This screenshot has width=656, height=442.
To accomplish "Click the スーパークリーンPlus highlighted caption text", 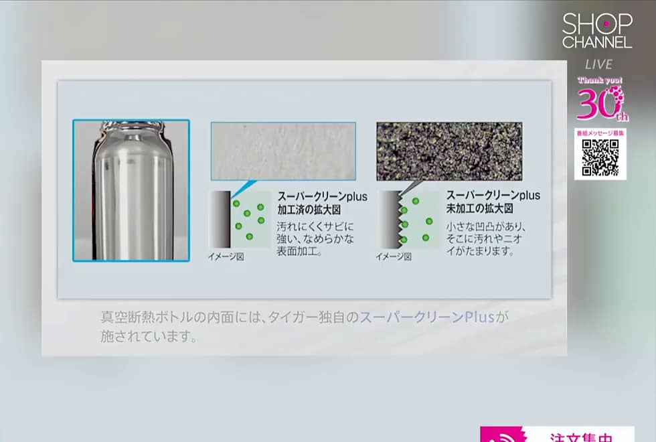I will coord(427,317).
